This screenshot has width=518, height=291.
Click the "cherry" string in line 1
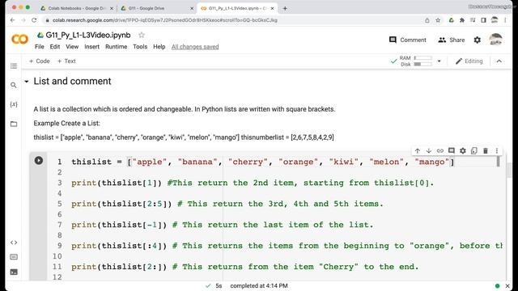tap(248, 162)
